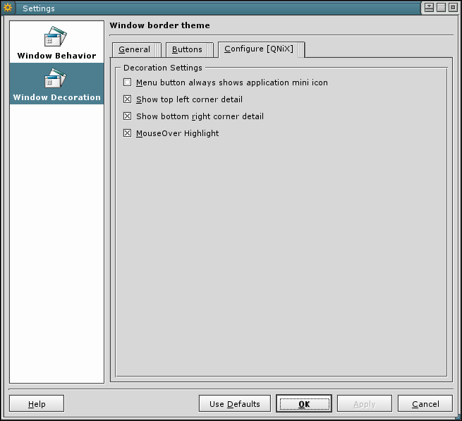Maximize the Settings window

(441, 7)
